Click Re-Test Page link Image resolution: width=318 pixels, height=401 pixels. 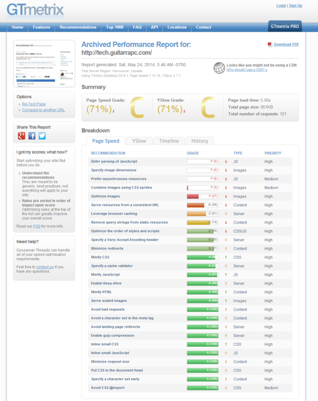coord(34,104)
